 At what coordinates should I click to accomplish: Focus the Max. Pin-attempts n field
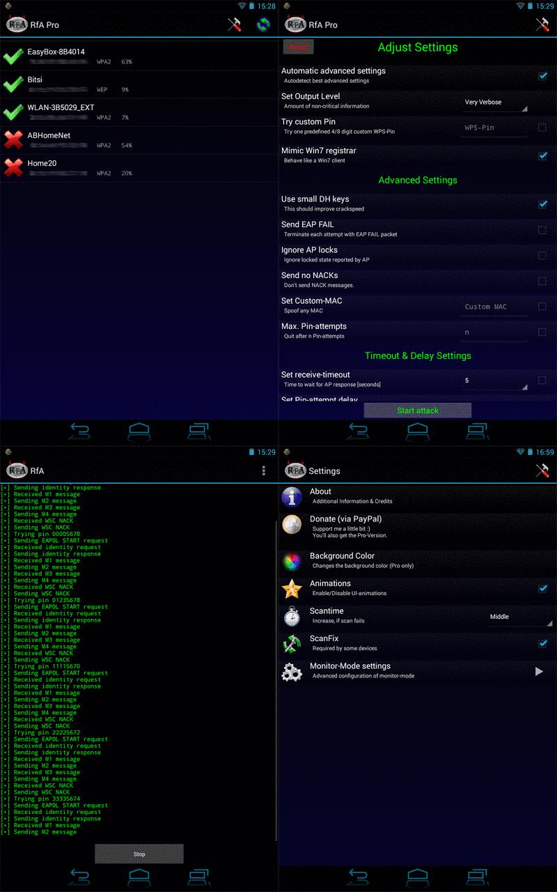494,332
